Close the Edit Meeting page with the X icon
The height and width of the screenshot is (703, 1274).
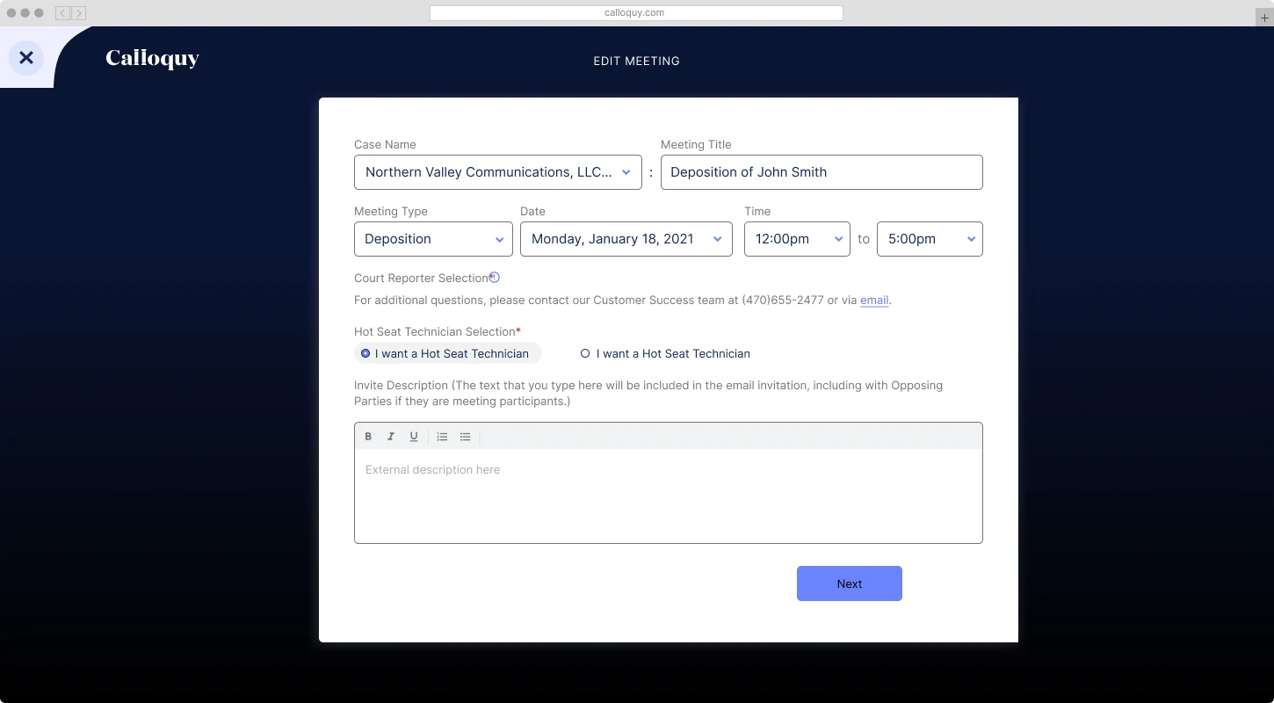[x=26, y=58]
